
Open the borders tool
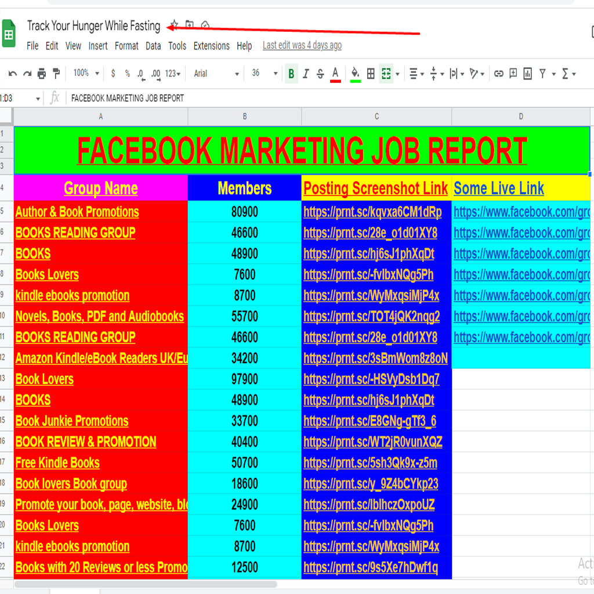coord(371,74)
